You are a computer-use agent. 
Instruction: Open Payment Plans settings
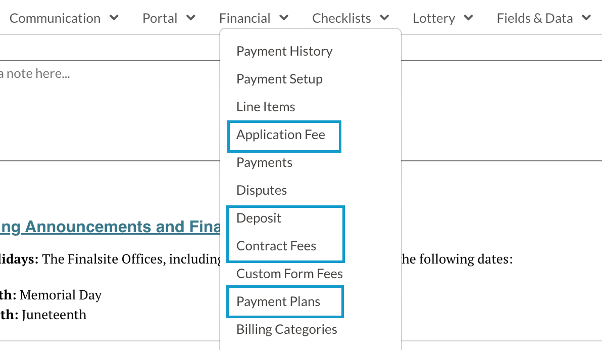coord(278,301)
